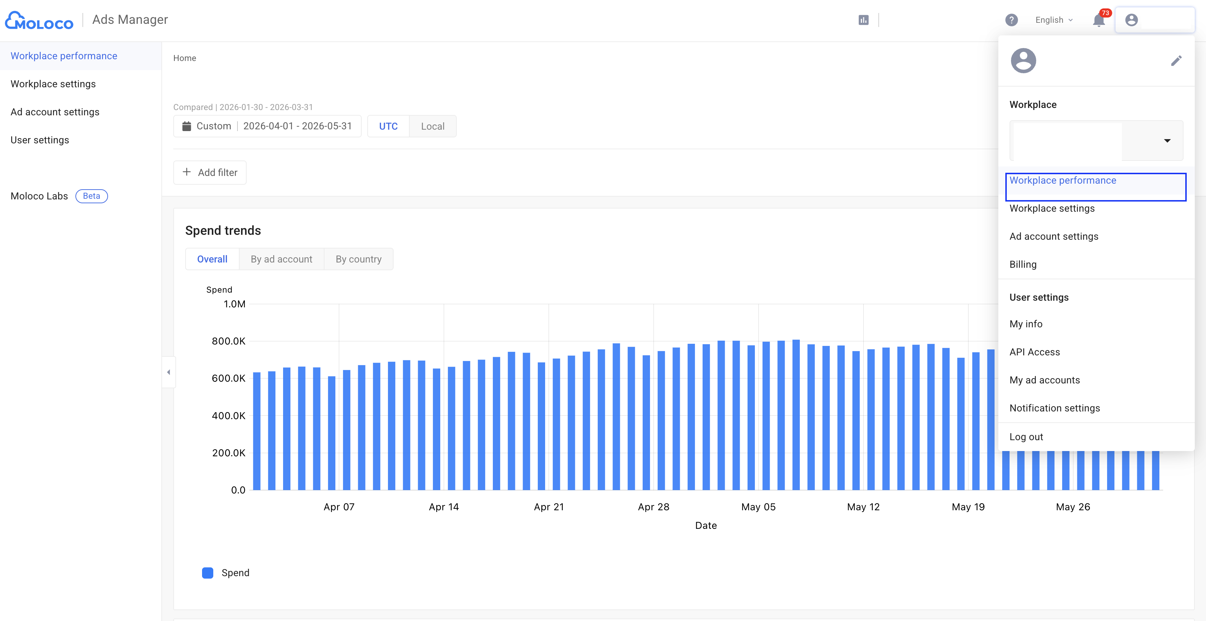This screenshot has width=1206, height=621.
Task: Select the By country tab
Action: (359, 259)
